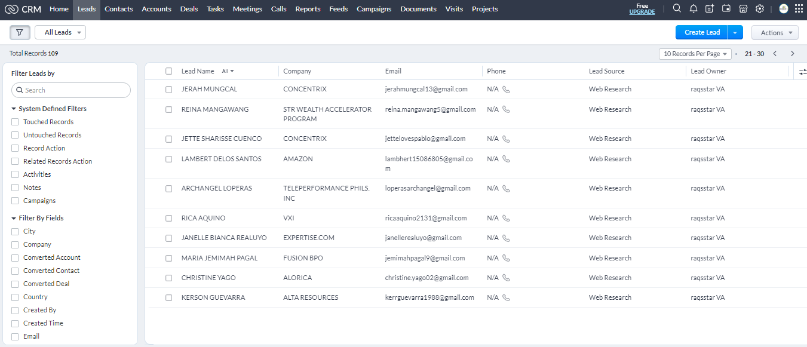Click the Create Lead button
Image resolution: width=807 pixels, height=347 pixels.
pyautogui.click(x=702, y=32)
